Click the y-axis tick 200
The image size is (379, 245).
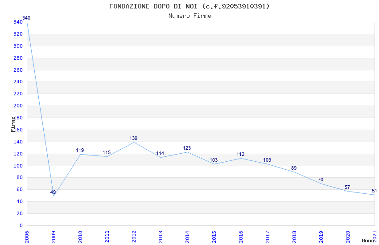pos(18,106)
